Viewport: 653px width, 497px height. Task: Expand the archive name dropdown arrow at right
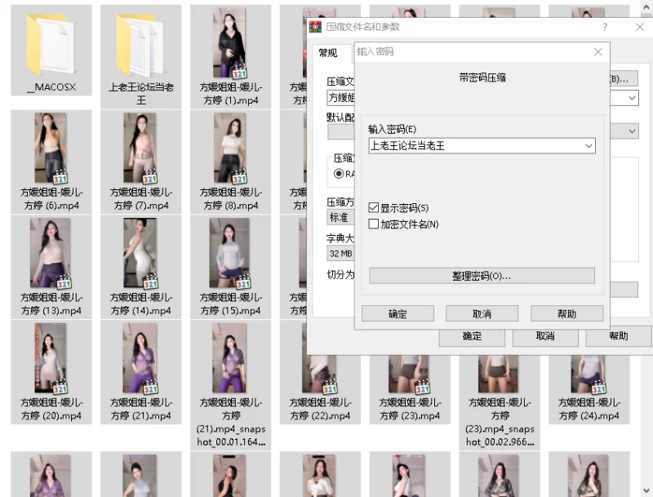click(x=632, y=98)
